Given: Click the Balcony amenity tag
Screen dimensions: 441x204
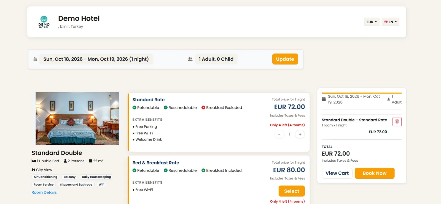Looking at the screenshot, I should pyautogui.click(x=69, y=177).
